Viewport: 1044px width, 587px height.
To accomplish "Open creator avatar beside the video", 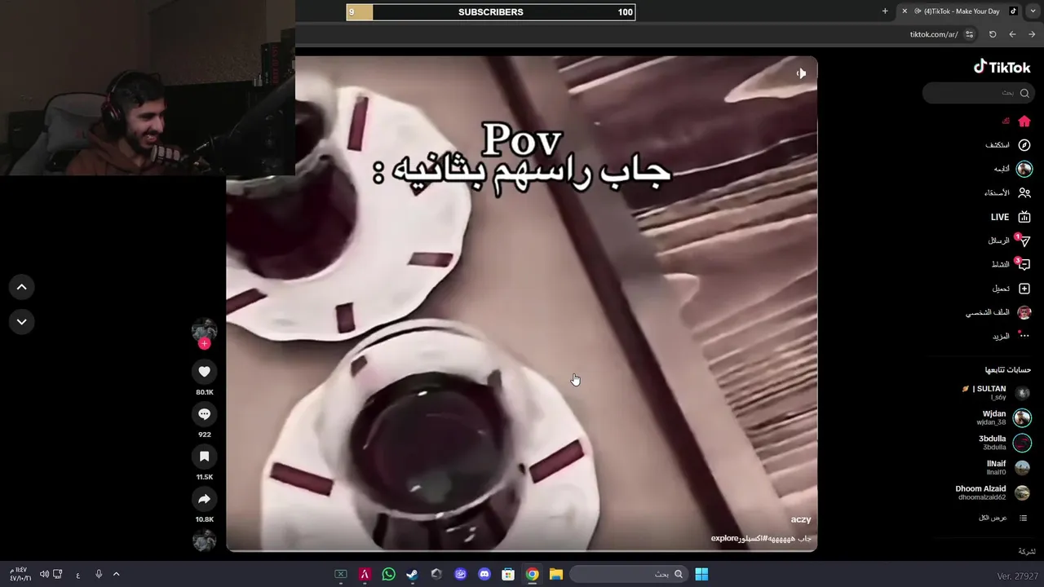I will 204,329.
